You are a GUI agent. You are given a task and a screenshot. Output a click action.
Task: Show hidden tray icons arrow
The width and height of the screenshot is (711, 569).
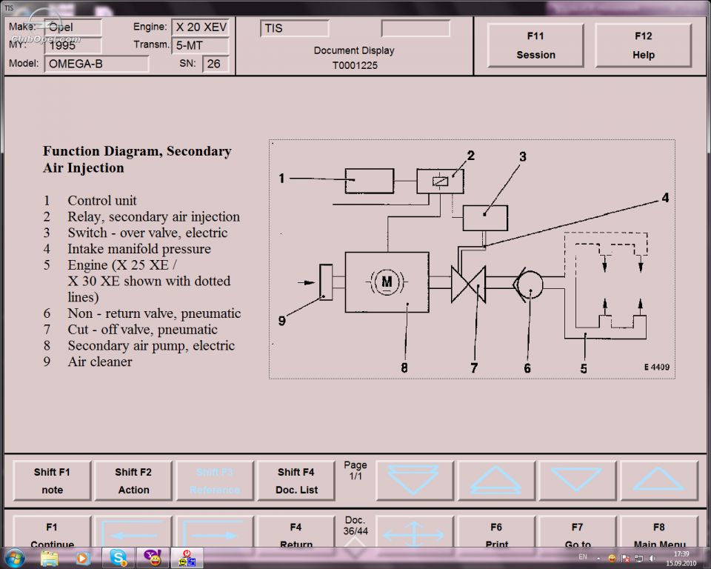click(598, 559)
